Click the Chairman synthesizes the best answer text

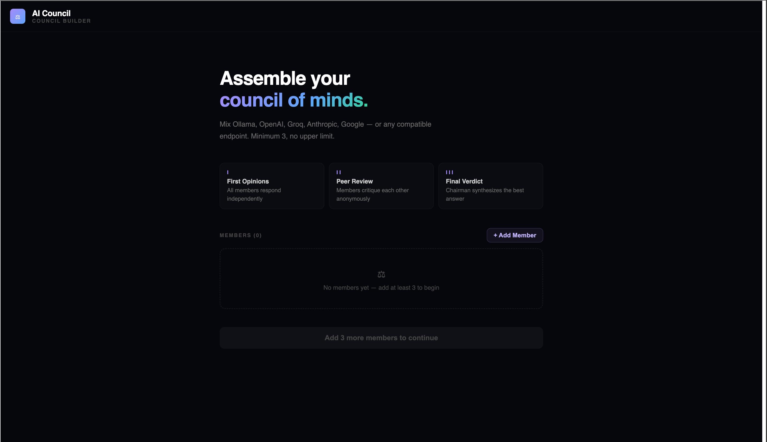[x=485, y=194]
